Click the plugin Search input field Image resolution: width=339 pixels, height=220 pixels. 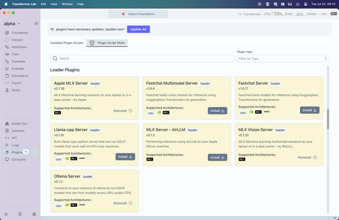[142, 58]
